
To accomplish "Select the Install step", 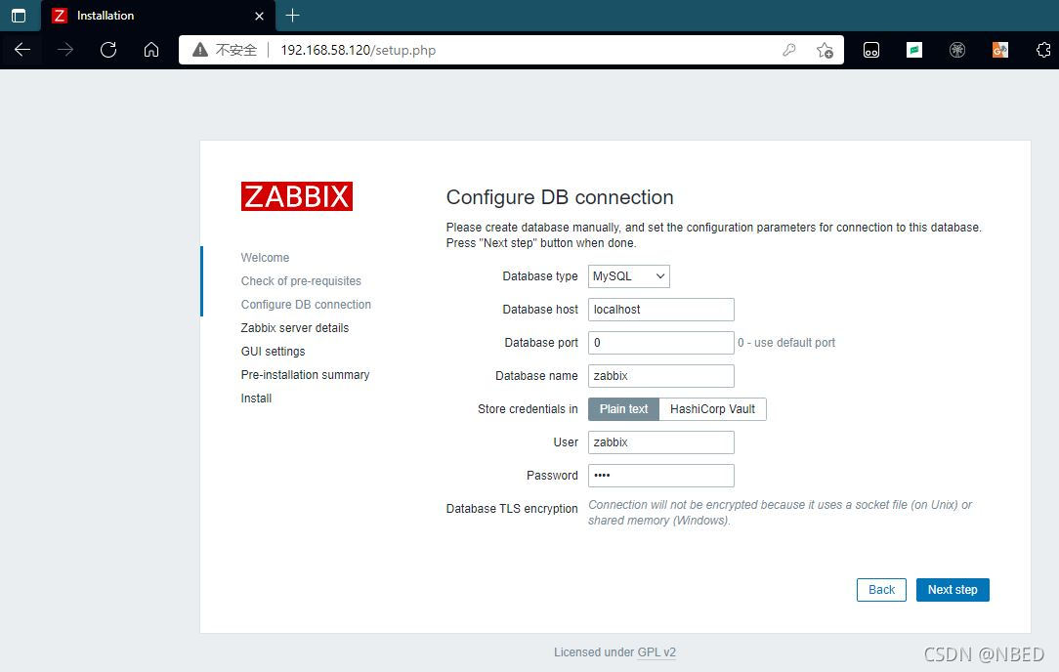I will click(x=256, y=398).
